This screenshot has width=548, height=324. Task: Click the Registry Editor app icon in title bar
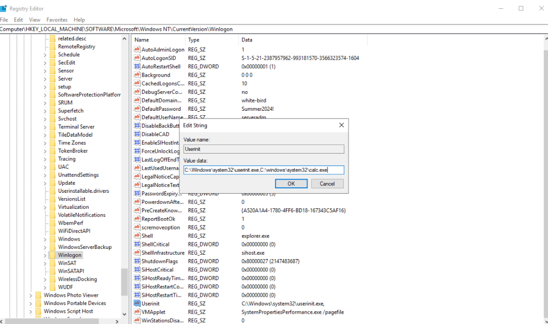point(3,8)
